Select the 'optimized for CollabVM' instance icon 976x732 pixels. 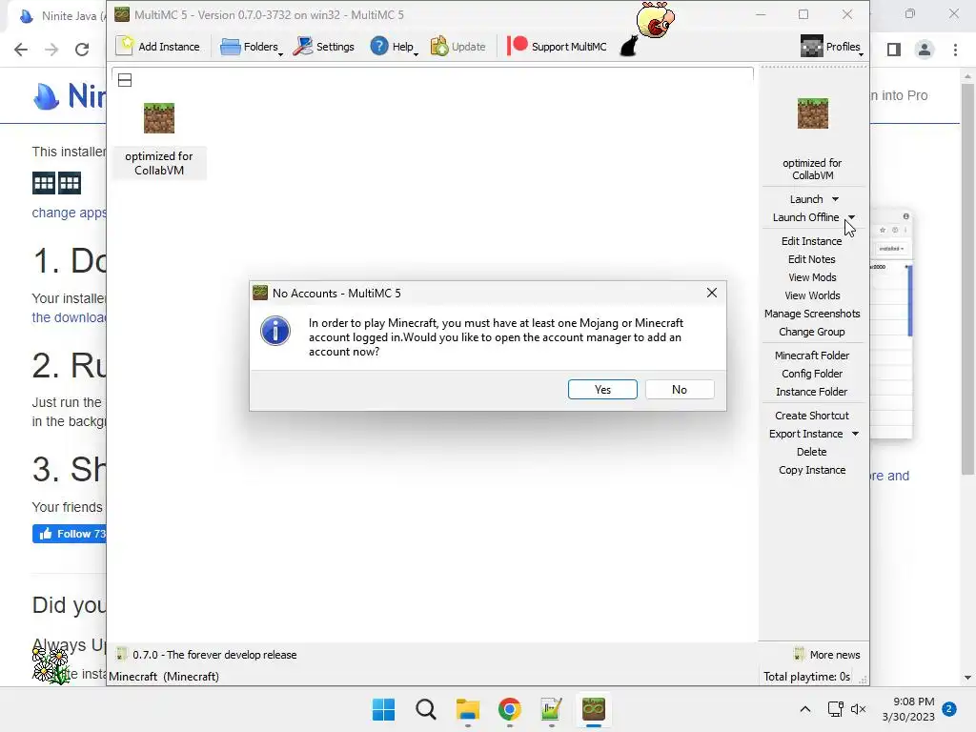(159, 118)
